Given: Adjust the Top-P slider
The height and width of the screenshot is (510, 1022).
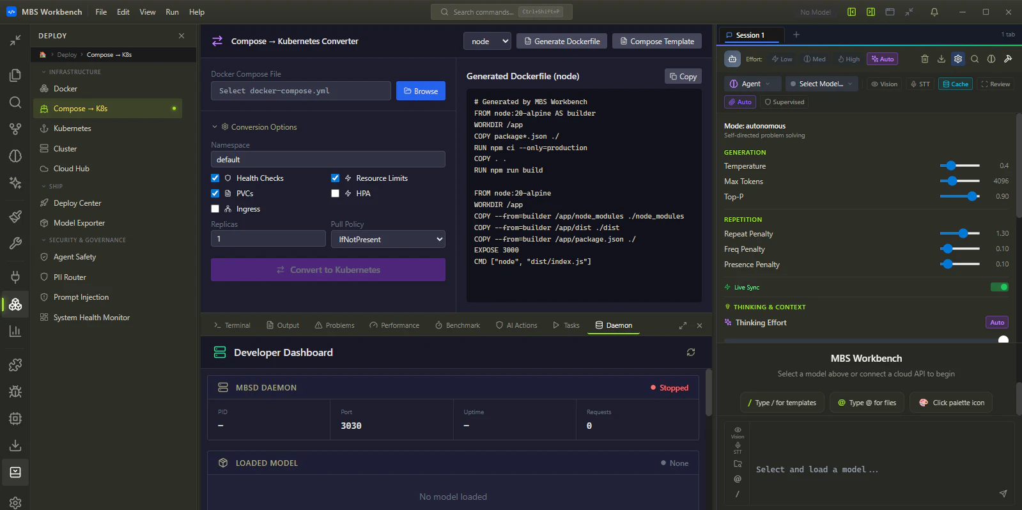Looking at the screenshot, I should 959,196.
